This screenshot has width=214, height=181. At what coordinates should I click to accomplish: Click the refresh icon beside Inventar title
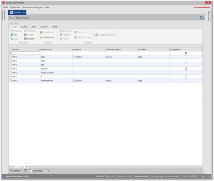click(202, 18)
